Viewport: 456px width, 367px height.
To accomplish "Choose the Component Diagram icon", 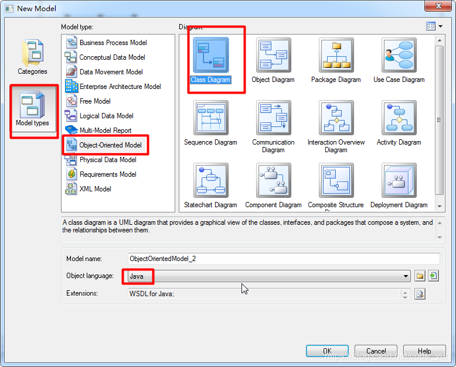I will pos(273,180).
